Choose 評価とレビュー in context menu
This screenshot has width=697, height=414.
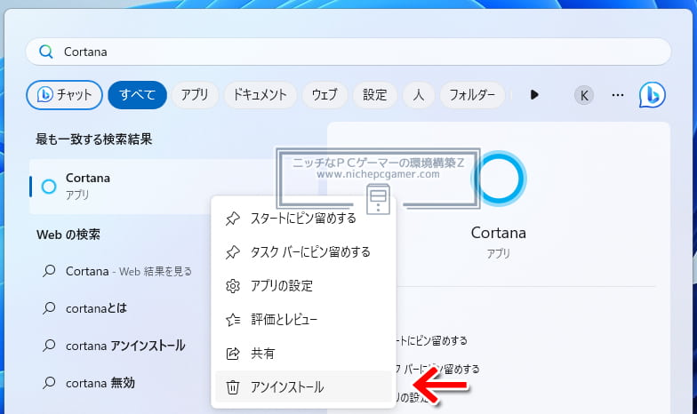tap(303, 320)
